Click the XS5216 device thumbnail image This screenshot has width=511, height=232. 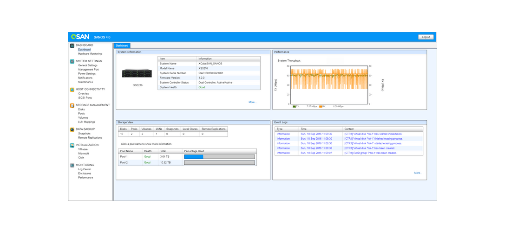pyautogui.click(x=137, y=73)
